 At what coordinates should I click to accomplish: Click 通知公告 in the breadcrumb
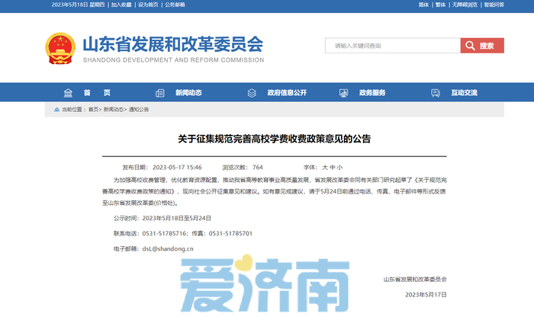[x=139, y=110]
